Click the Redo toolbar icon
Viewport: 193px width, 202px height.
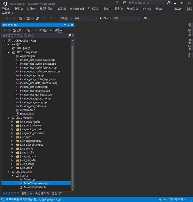point(51,18)
